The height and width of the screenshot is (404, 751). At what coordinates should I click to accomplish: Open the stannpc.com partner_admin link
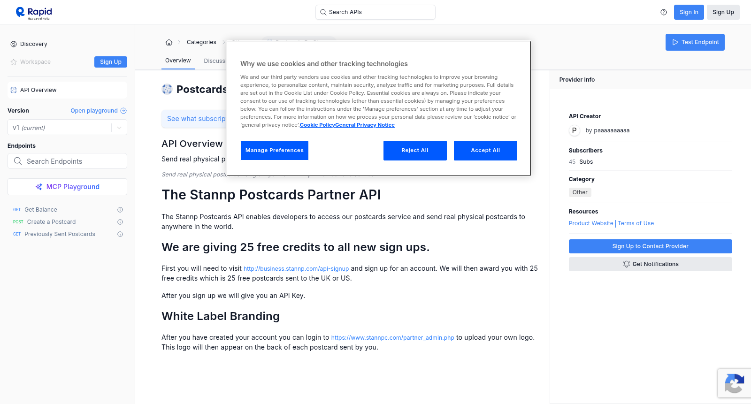pyautogui.click(x=393, y=338)
